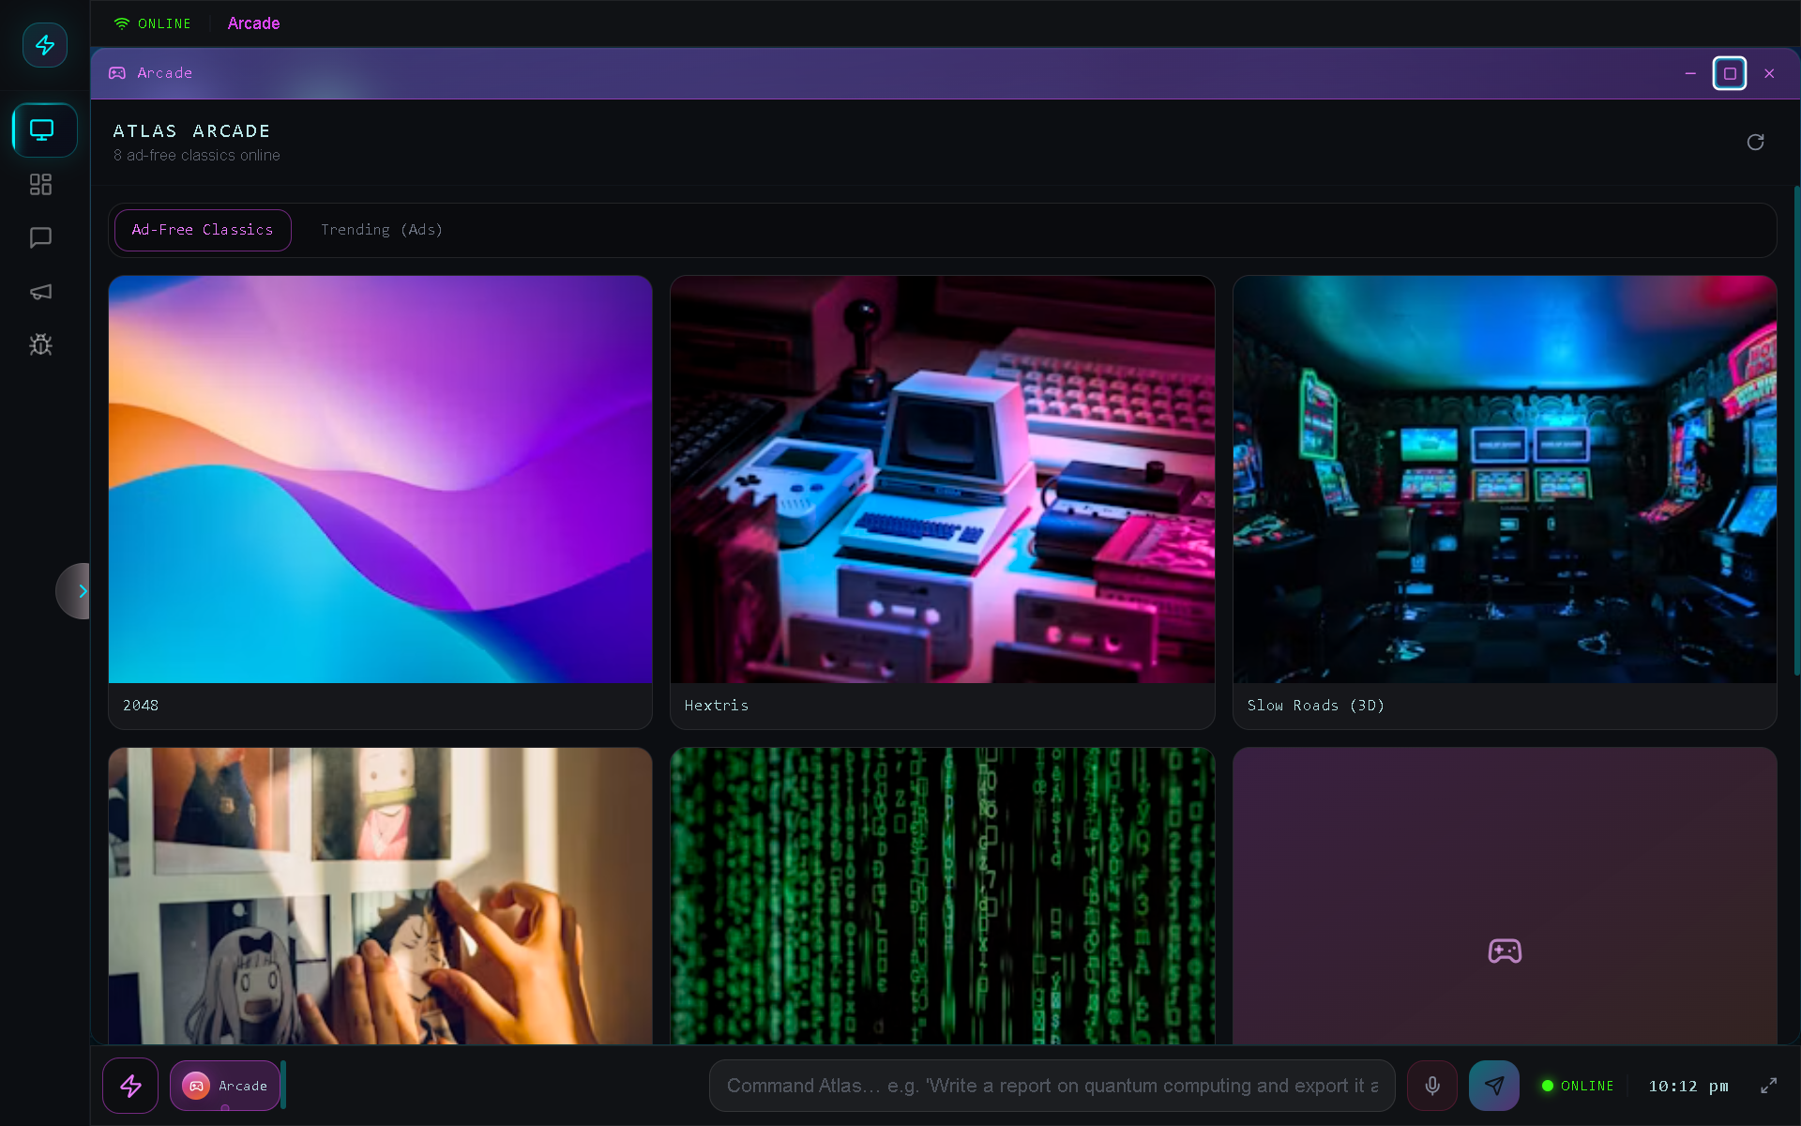Image resolution: width=1801 pixels, height=1126 pixels.
Task: Click the Slow Roads (3D) title label
Action: [1315, 706]
